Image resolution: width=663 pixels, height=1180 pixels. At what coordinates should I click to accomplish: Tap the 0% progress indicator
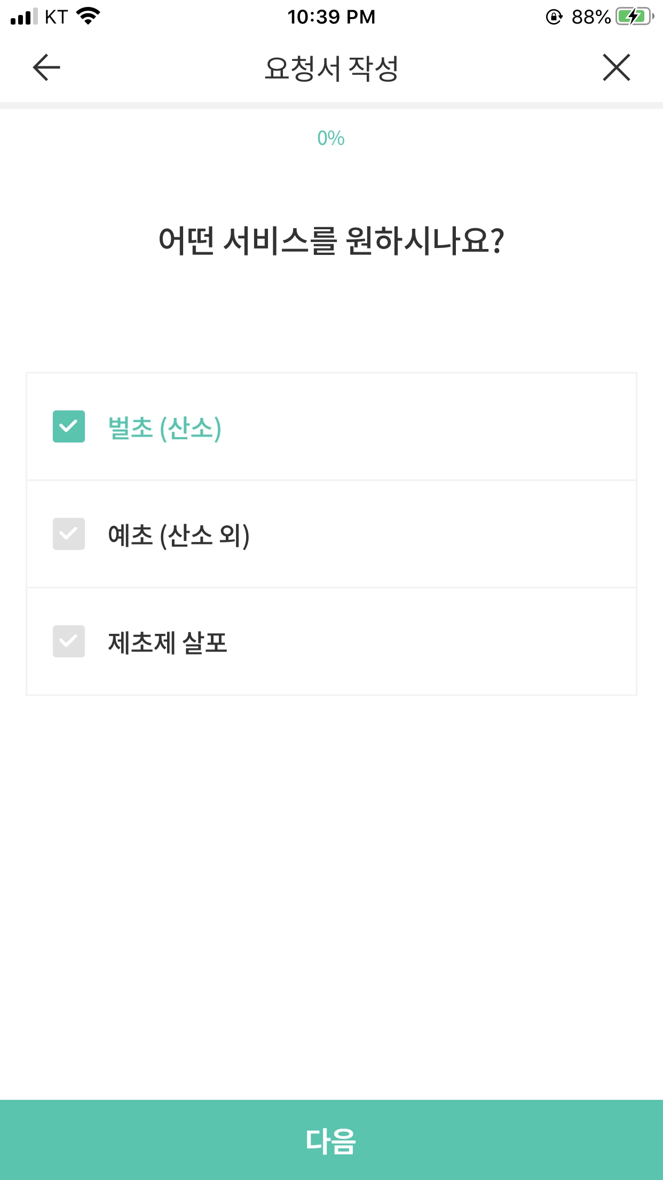click(331, 138)
